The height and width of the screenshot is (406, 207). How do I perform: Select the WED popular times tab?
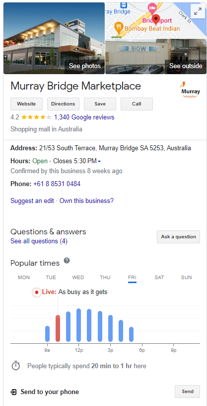tap(78, 278)
